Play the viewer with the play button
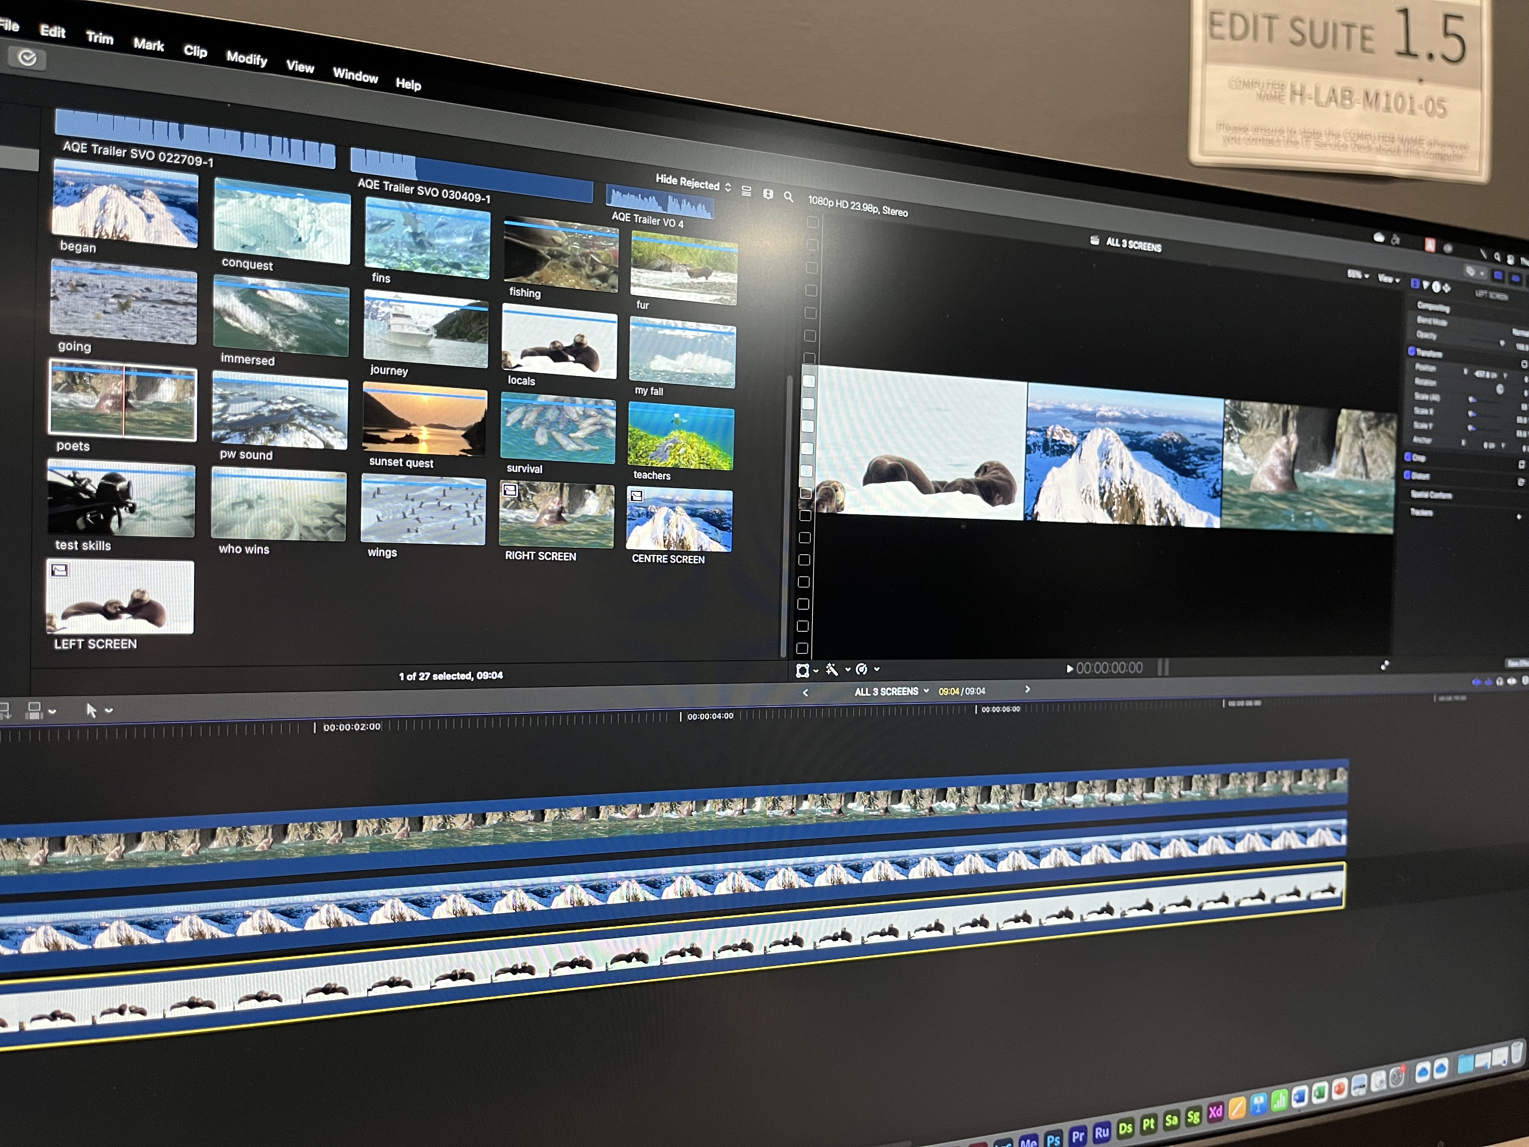 tap(1069, 669)
